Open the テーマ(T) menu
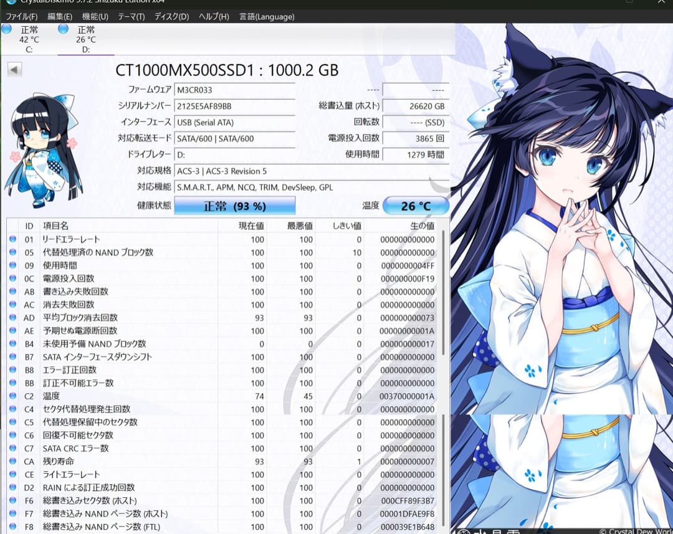The height and width of the screenshot is (534, 673). point(131,17)
